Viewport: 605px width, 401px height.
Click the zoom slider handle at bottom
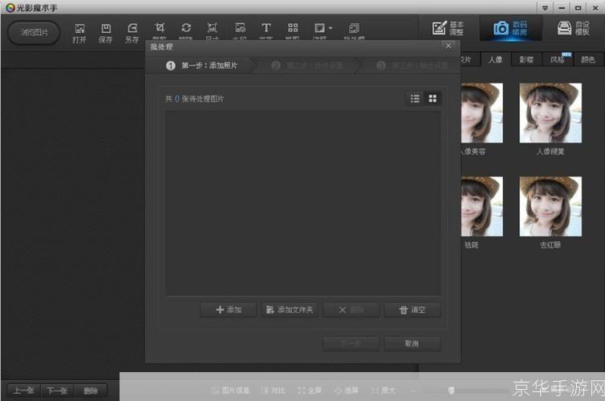click(x=451, y=391)
